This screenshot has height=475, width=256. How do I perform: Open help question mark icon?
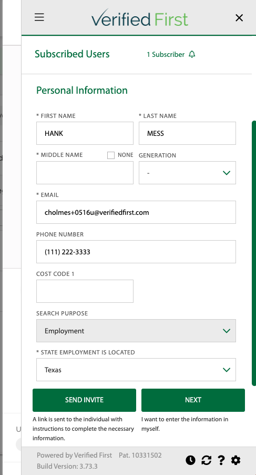221,460
